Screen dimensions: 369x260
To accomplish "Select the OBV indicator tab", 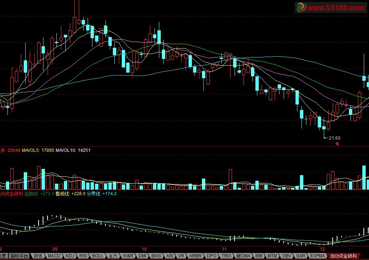I will point(286,256).
